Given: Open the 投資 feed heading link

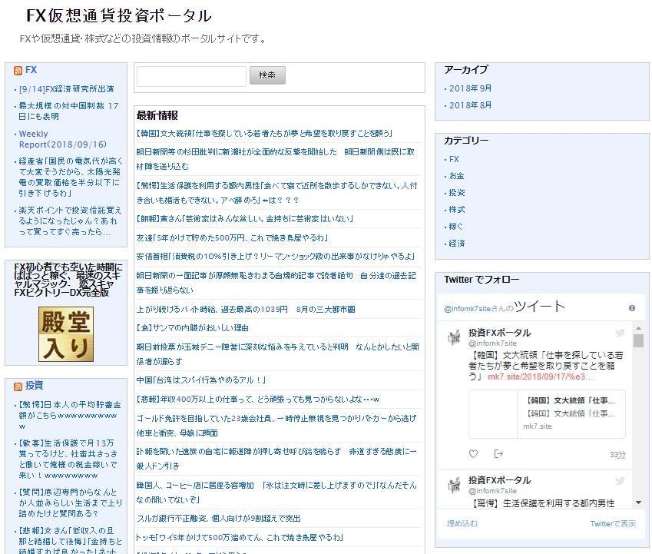Looking at the screenshot, I should pos(34,386).
